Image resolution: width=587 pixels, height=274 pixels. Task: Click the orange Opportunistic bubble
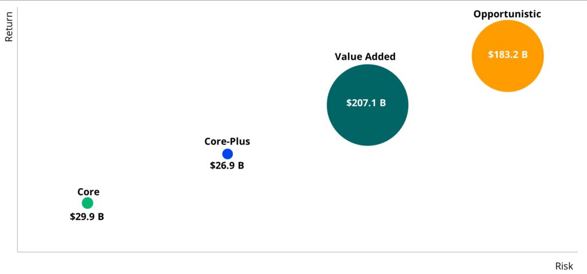[507, 56]
